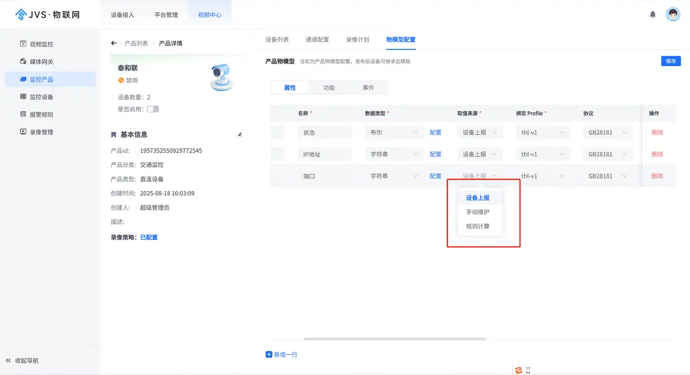Open 录像管理 from the left panel
Screen dimensions: 690x375
coord(43,131)
